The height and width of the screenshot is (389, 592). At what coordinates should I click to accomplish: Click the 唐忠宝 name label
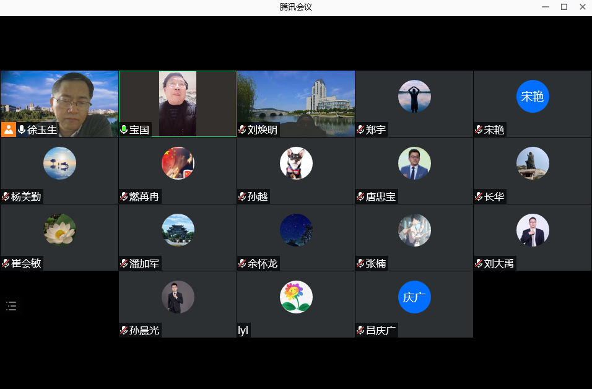pos(380,197)
